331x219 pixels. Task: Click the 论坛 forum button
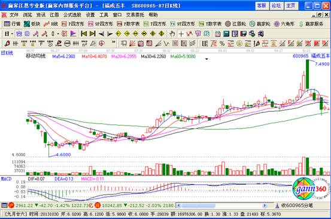(x=277, y=6)
